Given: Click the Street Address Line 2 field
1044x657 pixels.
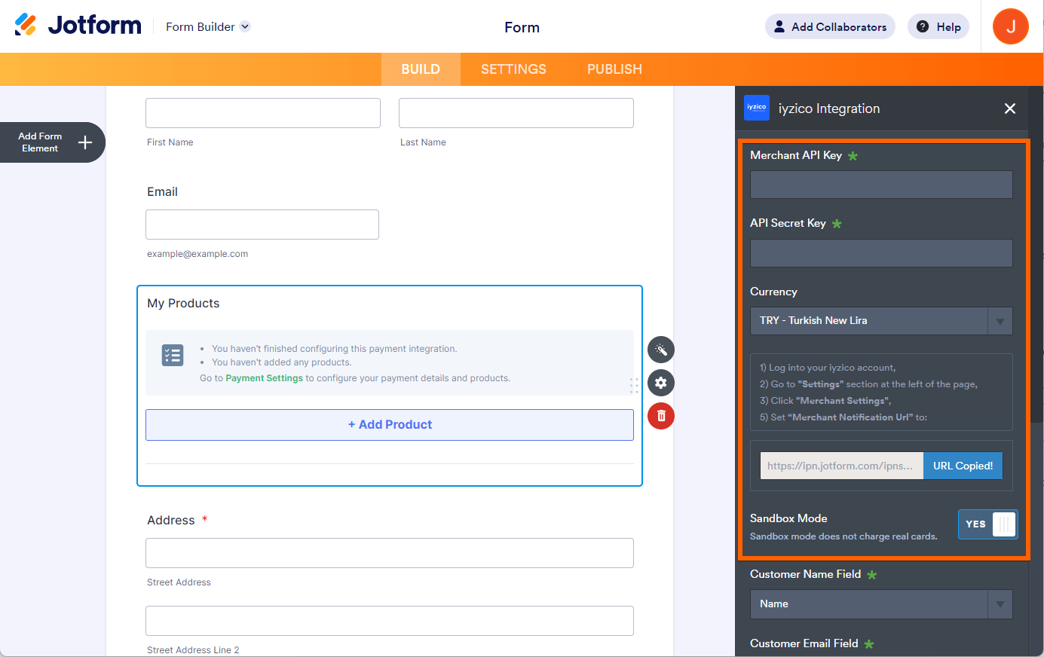Looking at the screenshot, I should [x=390, y=621].
